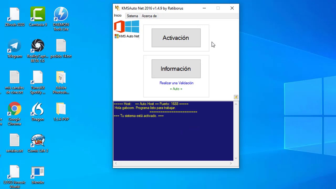Click the = Auto = mode label
Image resolution: width=336 pixels, height=189 pixels.
[176, 89]
